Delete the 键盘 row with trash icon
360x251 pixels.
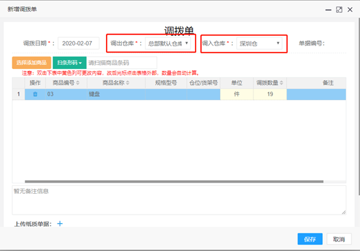click(x=35, y=94)
